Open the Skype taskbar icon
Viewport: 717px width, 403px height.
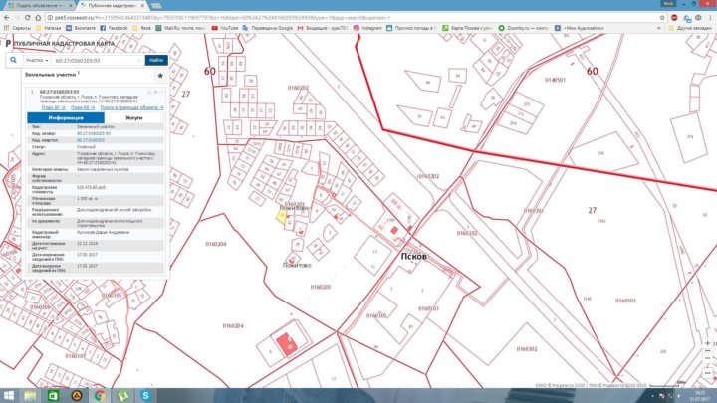(146, 395)
